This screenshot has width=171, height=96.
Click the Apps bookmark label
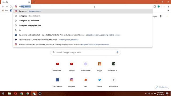(x=6, y=11)
